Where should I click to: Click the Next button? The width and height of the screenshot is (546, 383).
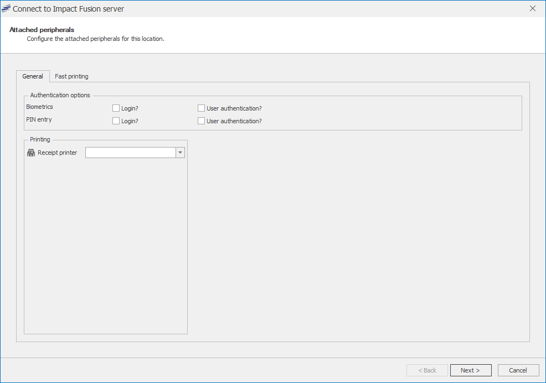pos(471,370)
